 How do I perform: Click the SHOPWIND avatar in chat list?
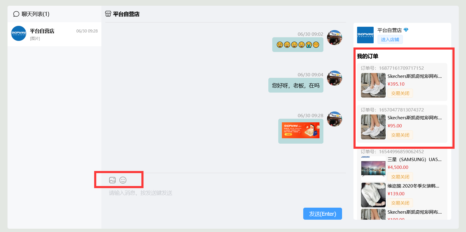pos(19,33)
